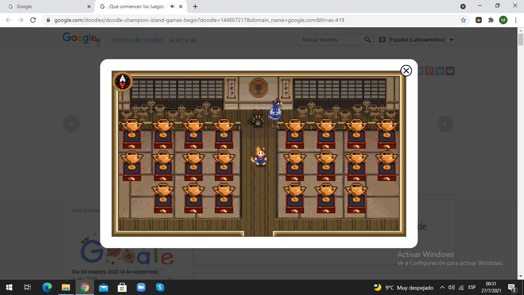This screenshot has width=524, height=295.
Task: Go to the previous doodle arrow
Action: 71,124
